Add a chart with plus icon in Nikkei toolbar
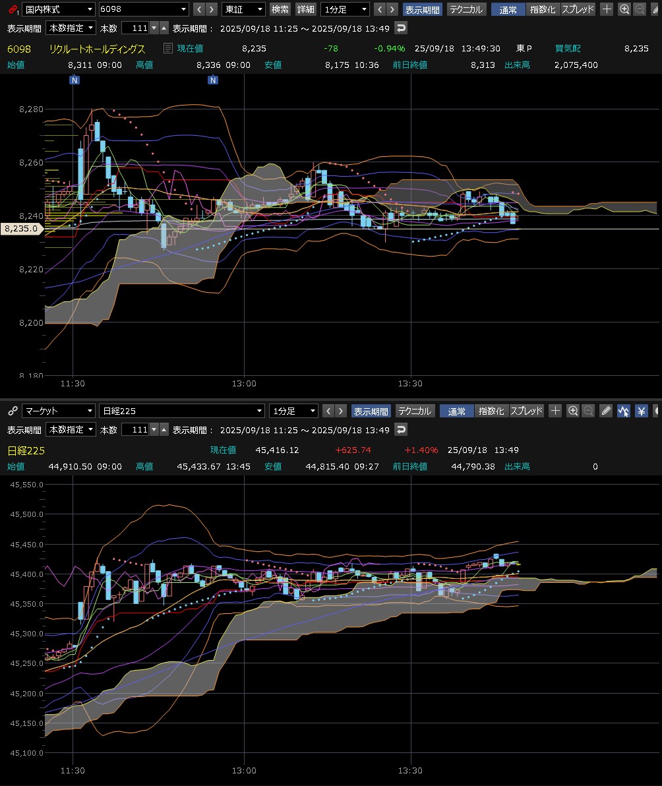The height and width of the screenshot is (786, 662). (555, 411)
